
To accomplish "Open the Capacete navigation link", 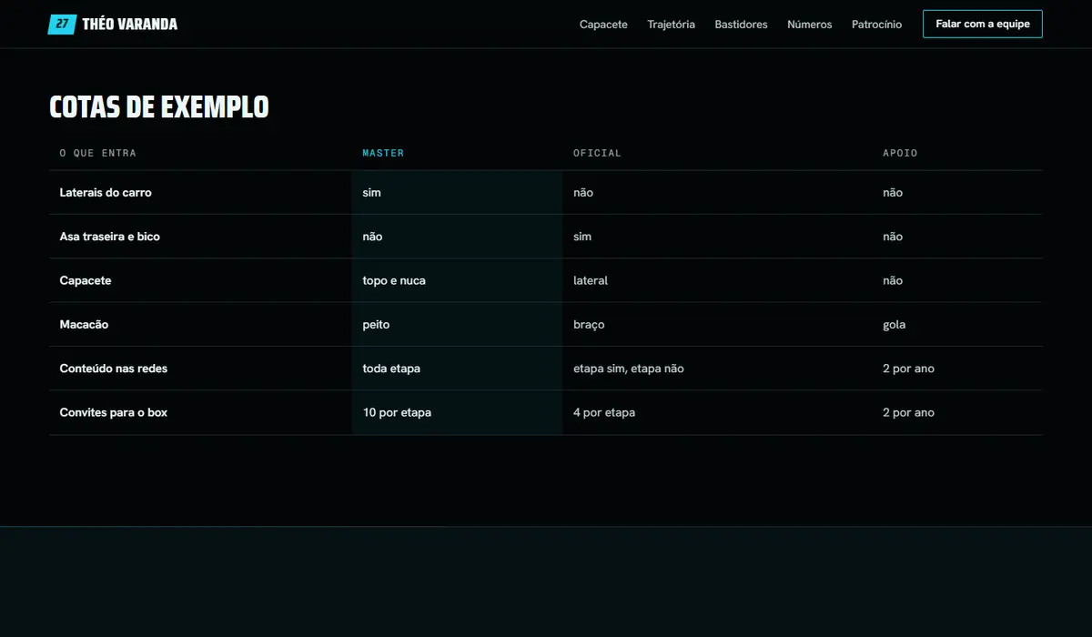I will (603, 25).
